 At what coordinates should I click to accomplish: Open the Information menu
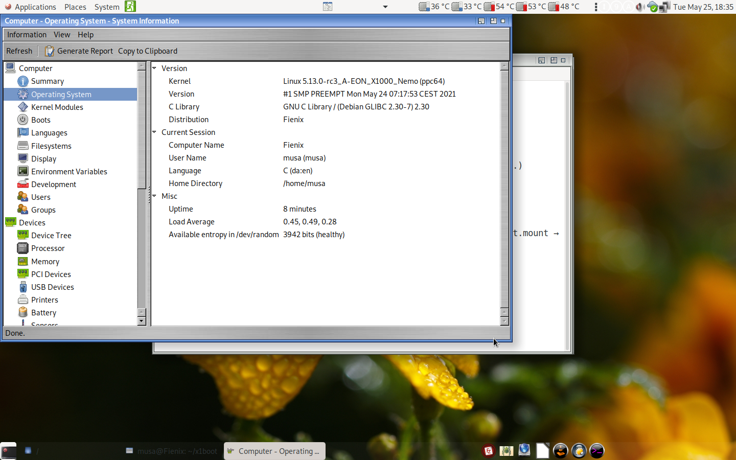click(x=27, y=35)
